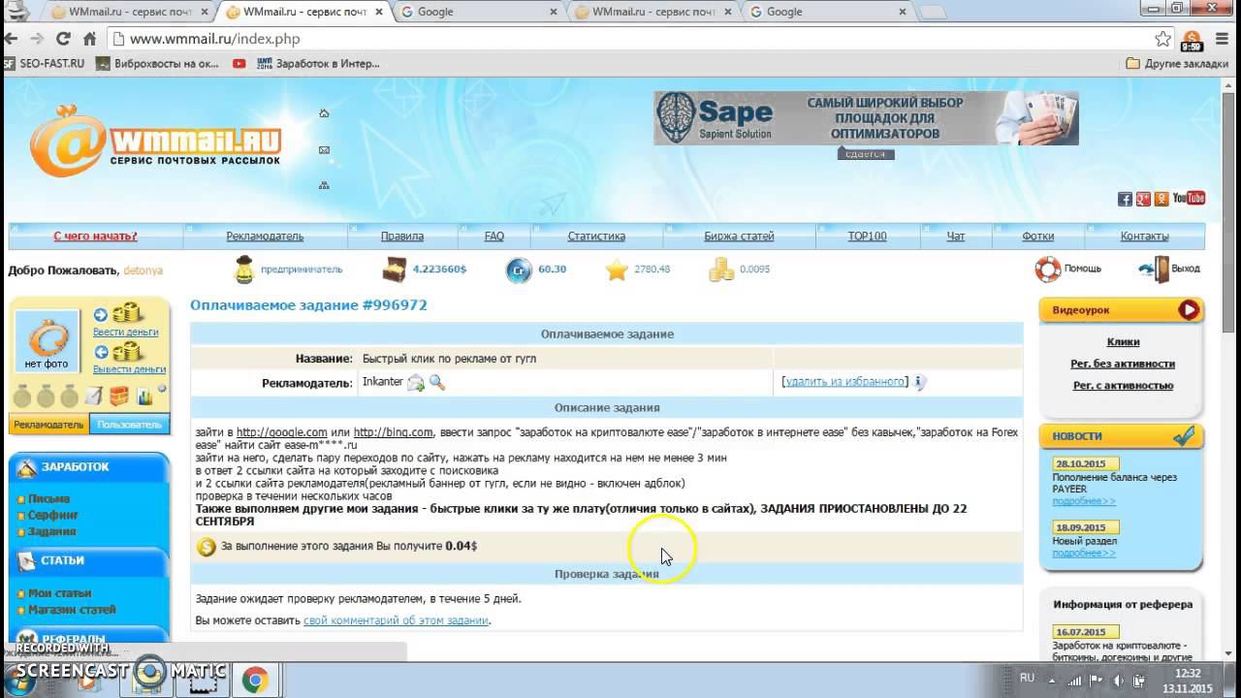
Task: Open the FAQ menu item
Action: (x=494, y=236)
